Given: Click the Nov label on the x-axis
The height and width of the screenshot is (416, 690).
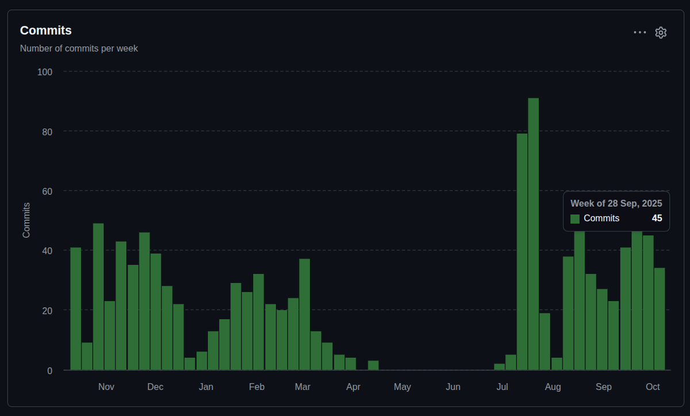Looking at the screenshot, I should click(x=106, y=387).
